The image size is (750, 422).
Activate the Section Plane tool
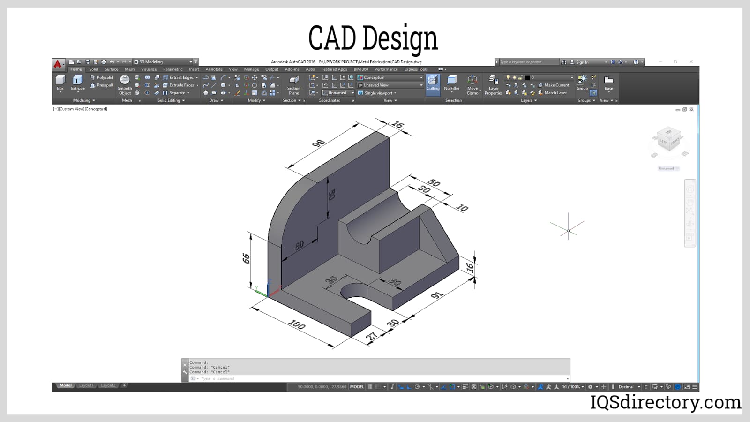click(x=294, y=84)
